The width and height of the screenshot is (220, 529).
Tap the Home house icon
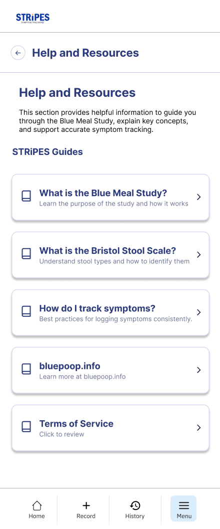(x=36, y=505)
